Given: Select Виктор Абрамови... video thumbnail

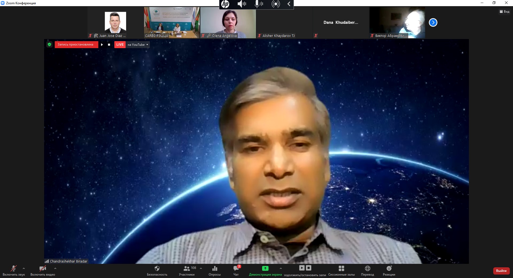Looking at the screenshot, I should pos(397,22).
